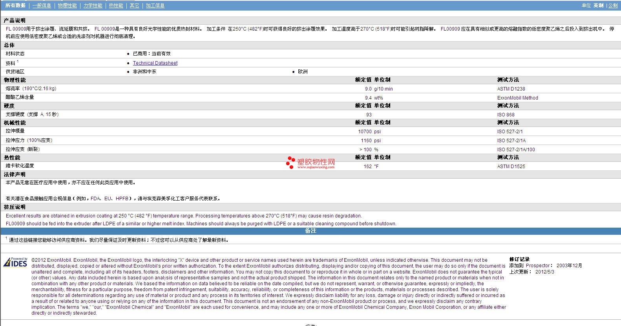Open the 其它 tab
The width and height of the screenshot is (621, 326).
click(x=134, y=5)
